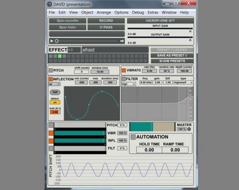Open the Arrange menu

click(104, 13)
